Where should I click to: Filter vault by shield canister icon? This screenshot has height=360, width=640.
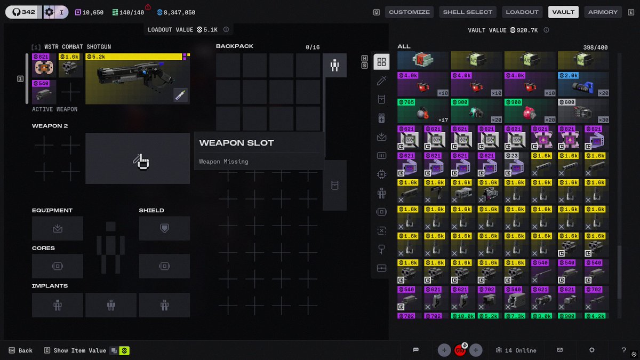tap(381, 100)
